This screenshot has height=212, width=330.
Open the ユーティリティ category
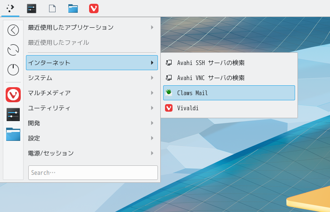tap(92, 108)
